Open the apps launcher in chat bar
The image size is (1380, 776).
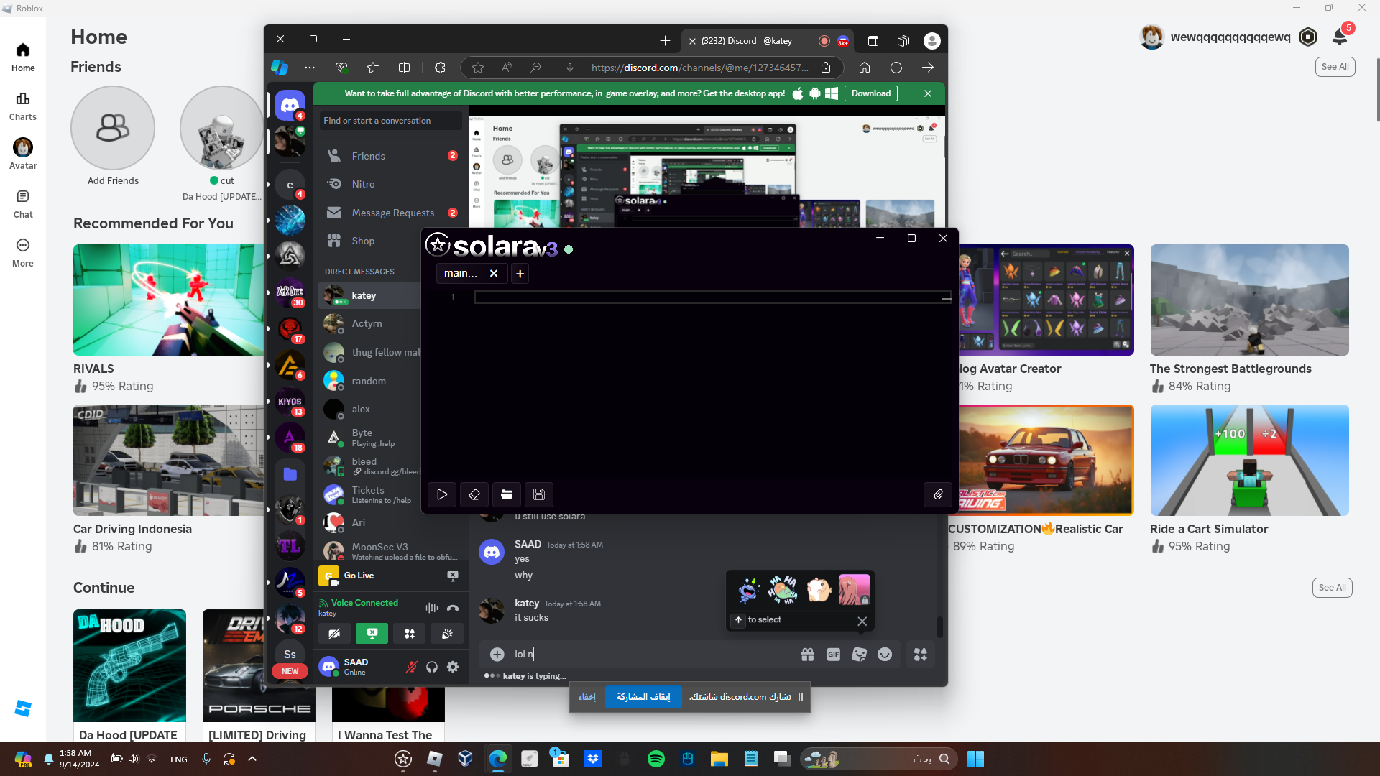click(921, 655)
